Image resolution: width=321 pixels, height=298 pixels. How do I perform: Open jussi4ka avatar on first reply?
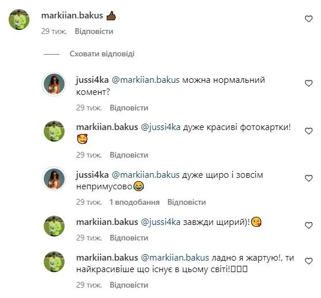point(54,84)
